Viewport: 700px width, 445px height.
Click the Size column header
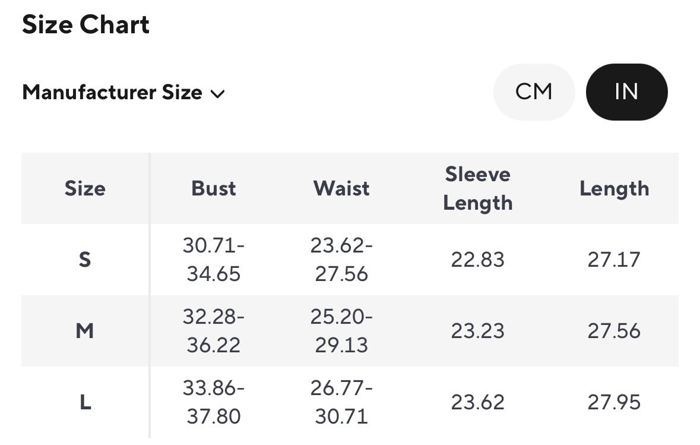(85, 188)
